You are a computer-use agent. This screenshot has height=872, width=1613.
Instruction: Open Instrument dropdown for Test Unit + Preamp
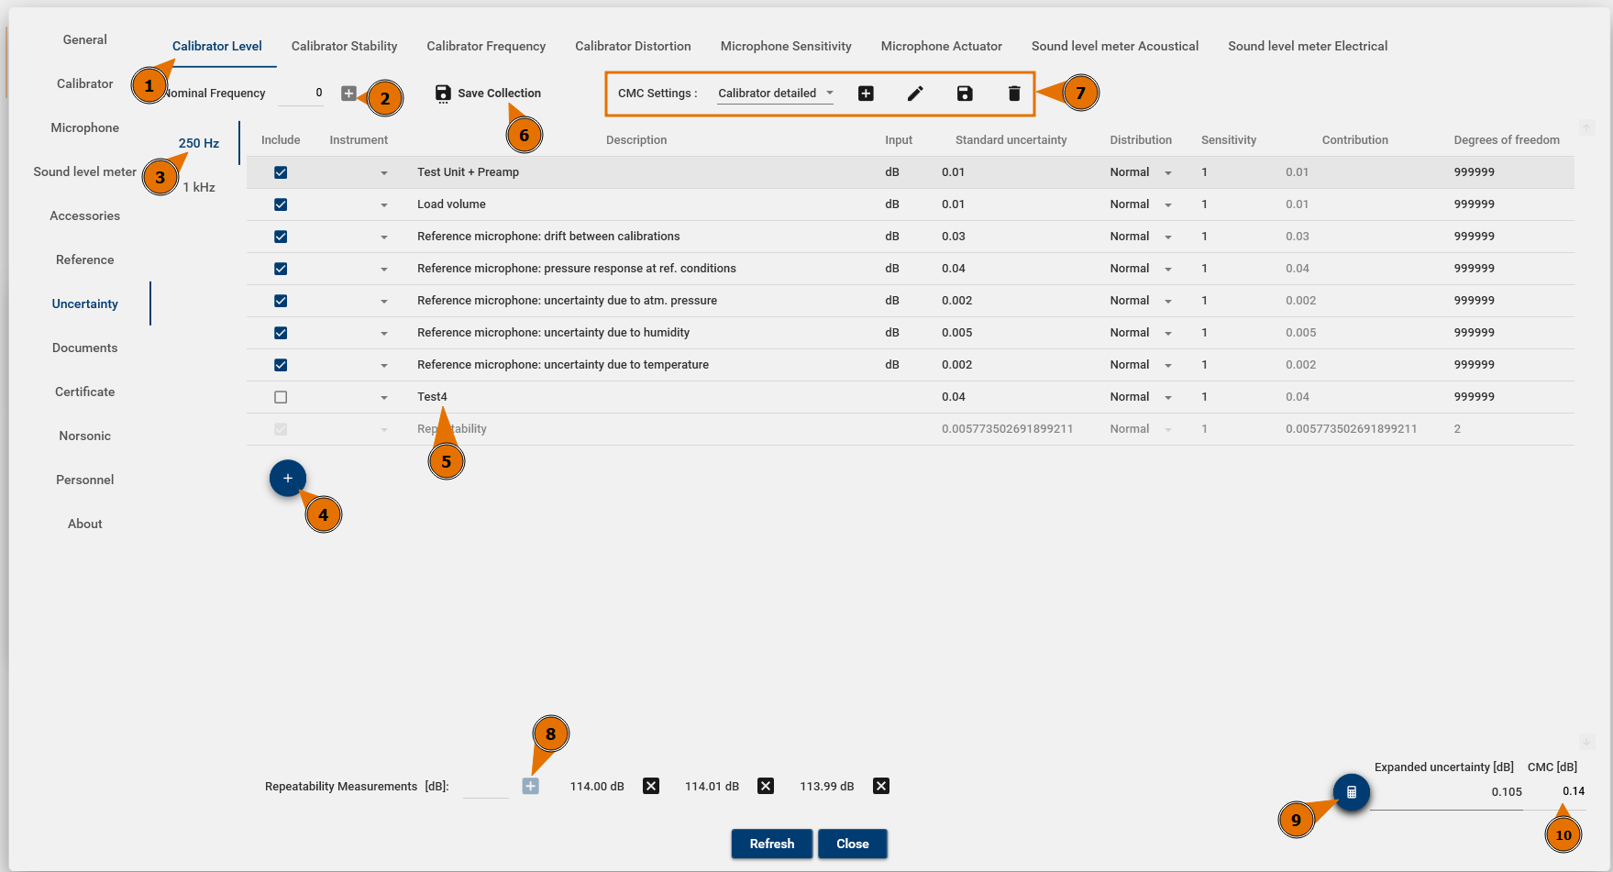click(384, 173)
